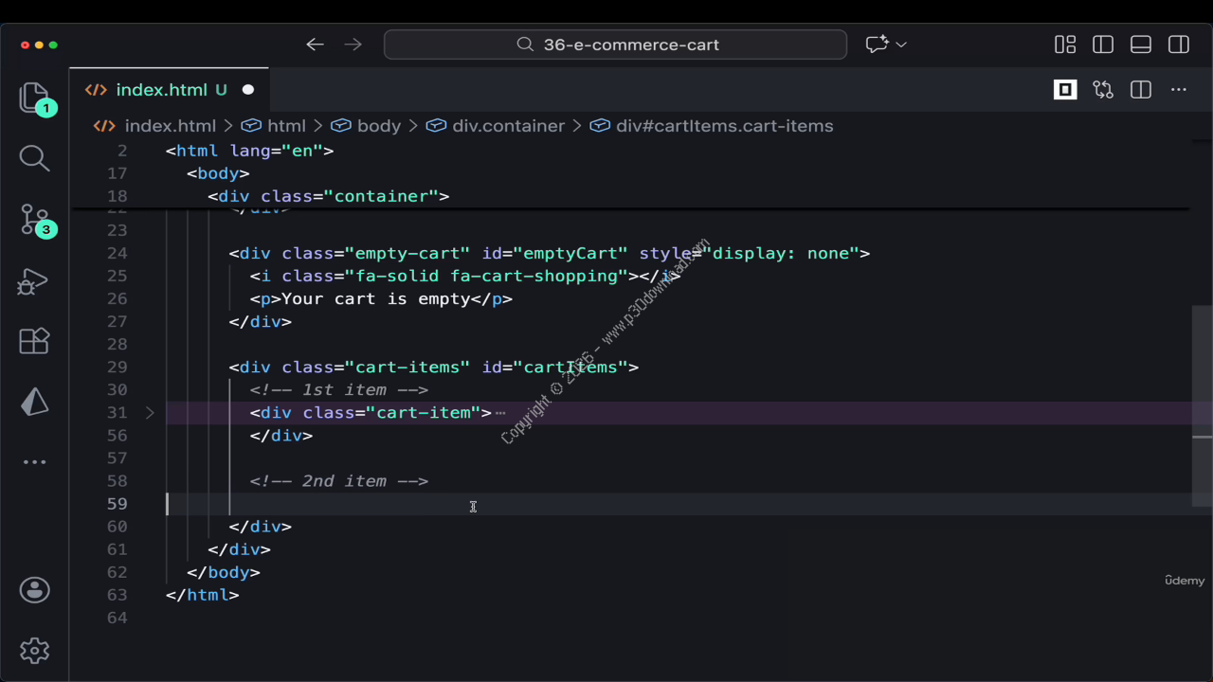1213x682 pixels.
Task: Toggle the primary side bar visibility
Action: pos(1103,45)
